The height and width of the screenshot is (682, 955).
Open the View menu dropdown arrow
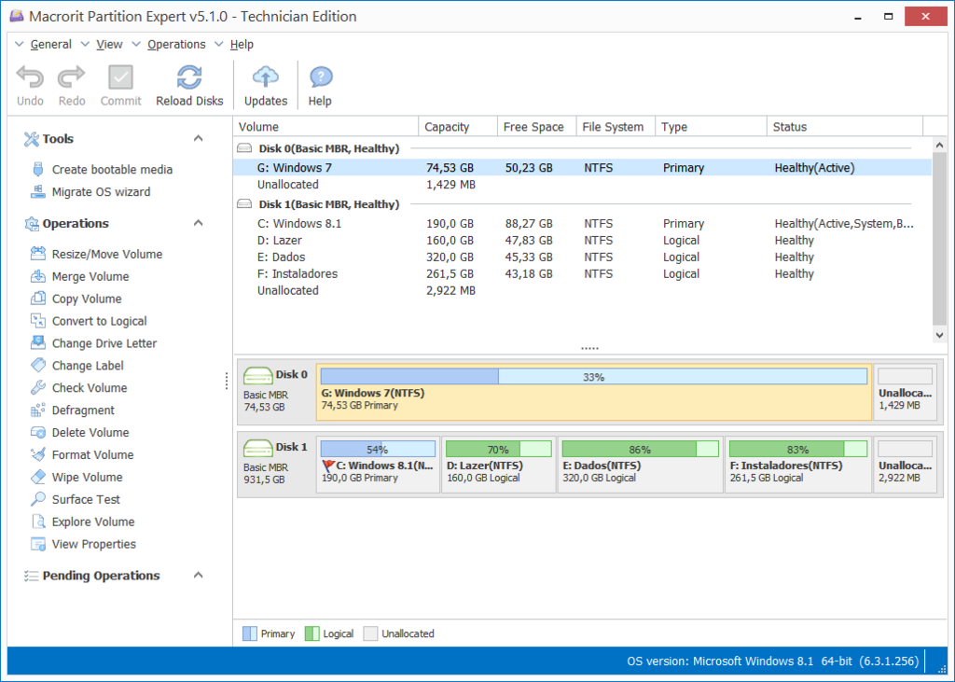[x=85, y=44]
